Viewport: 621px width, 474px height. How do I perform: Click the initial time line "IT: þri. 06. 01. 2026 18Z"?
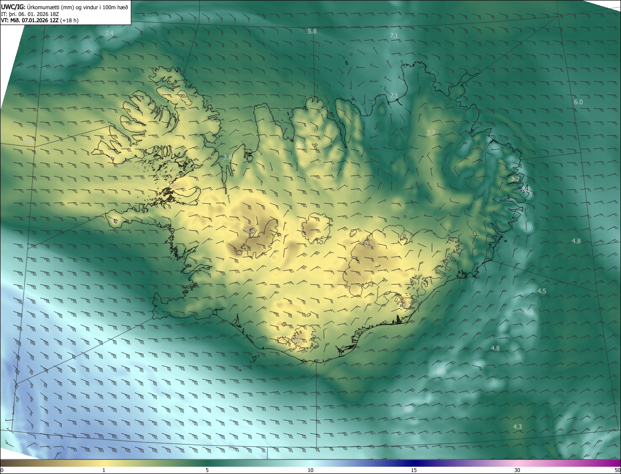tap(30, 14)
